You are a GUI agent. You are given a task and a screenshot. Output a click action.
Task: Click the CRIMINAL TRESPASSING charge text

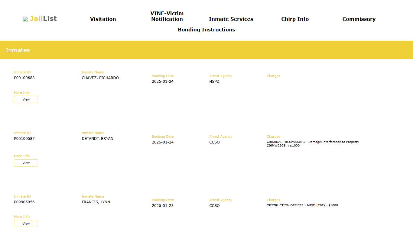pos(313,143)
